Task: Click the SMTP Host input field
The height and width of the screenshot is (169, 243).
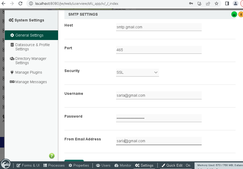Action: 158,27
